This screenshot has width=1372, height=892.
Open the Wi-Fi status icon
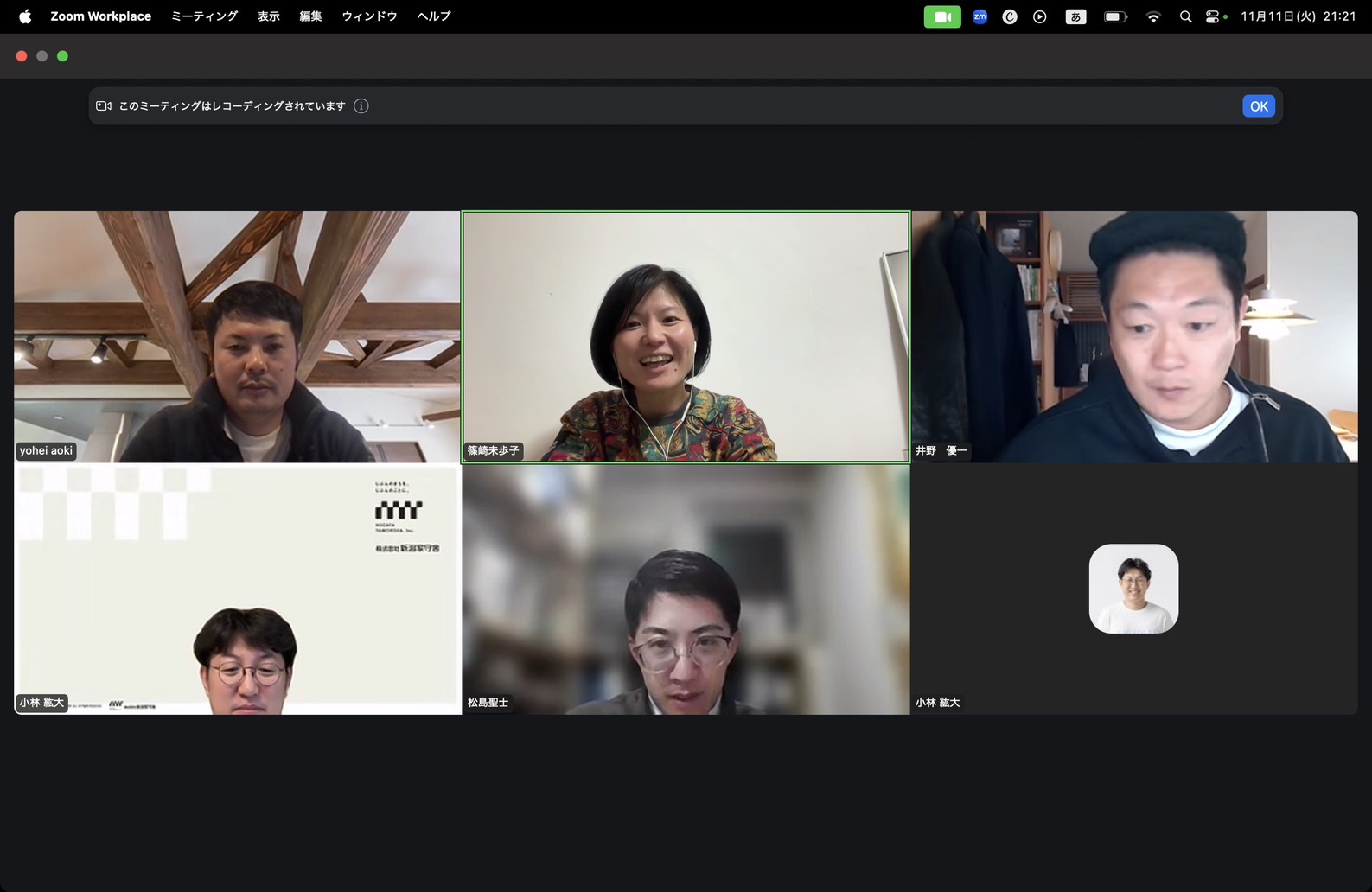pyautogui.click(x=1152, y=16)
